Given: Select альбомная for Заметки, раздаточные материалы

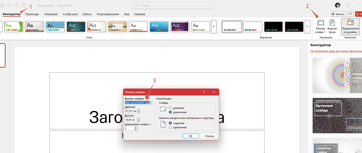Looking at the screenshot, I should 171,127.
